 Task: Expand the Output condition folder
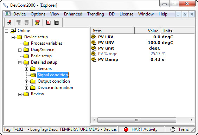tap(26, 82)
